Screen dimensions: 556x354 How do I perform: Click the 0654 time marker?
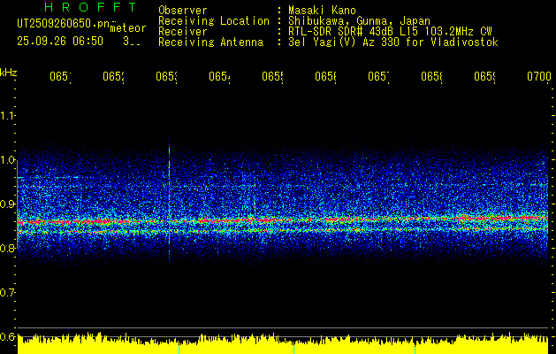[219, 76]
